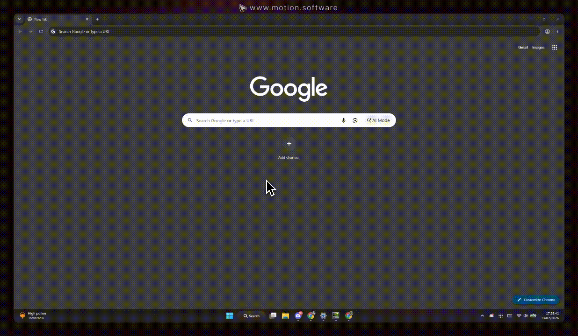The width and height of the screenshot is (578, 336).
Task: Go forward with the forward arrow
Action: [x=30, y=31]
